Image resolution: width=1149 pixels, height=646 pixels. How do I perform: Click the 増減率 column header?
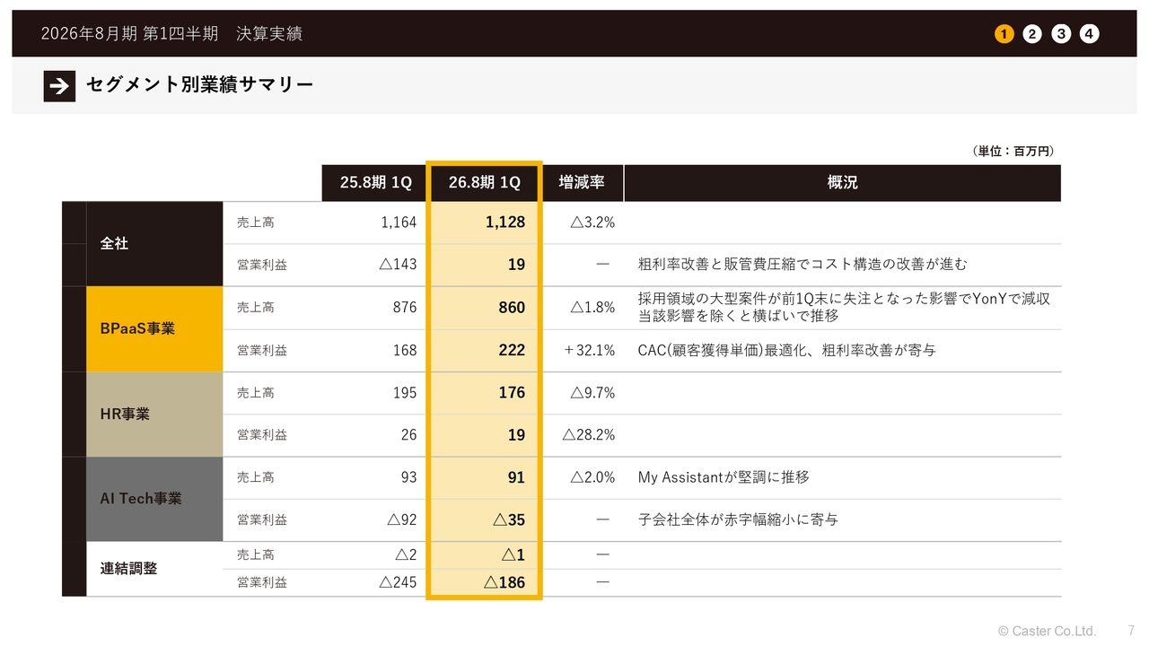582,182
